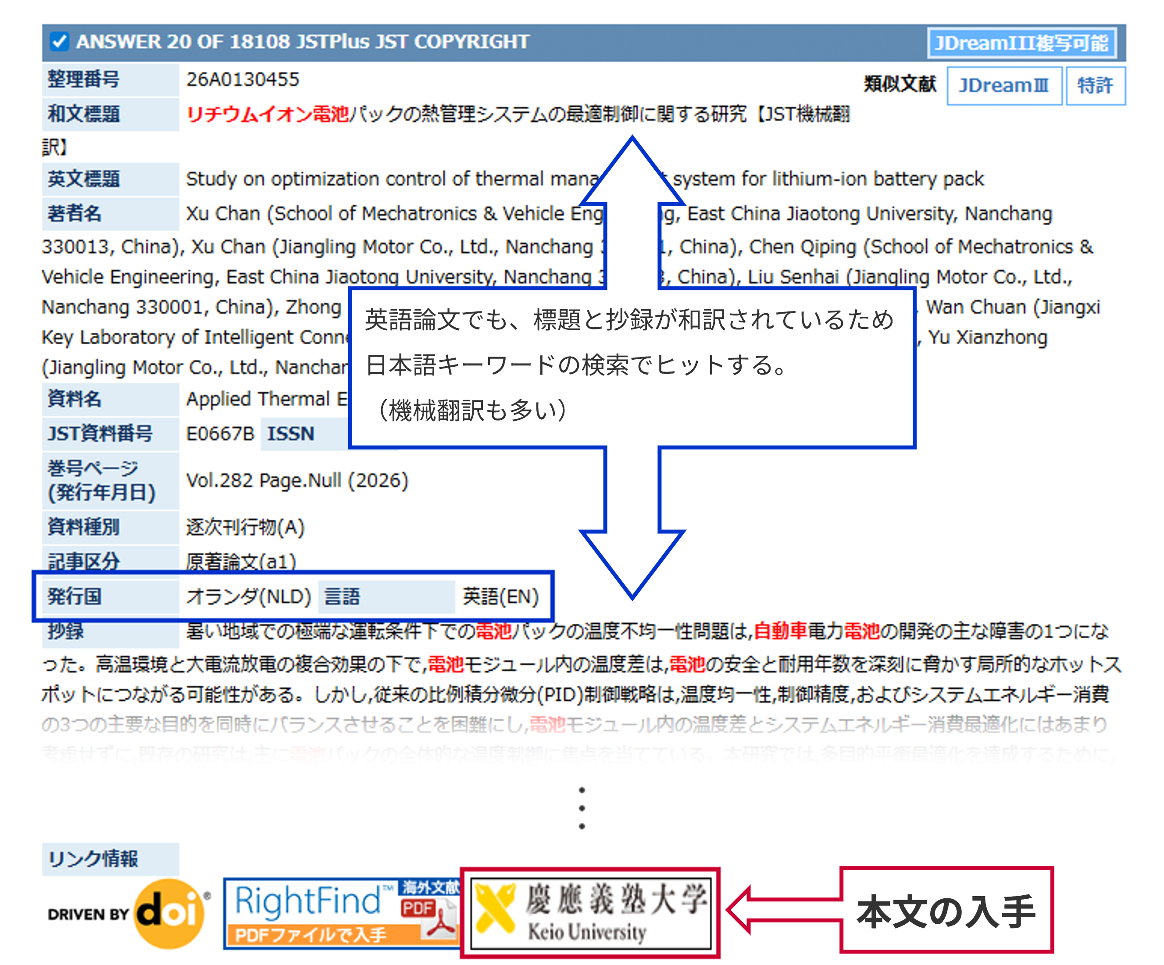Select the JST資料番号 value E0667B

[x=220, y=433]
